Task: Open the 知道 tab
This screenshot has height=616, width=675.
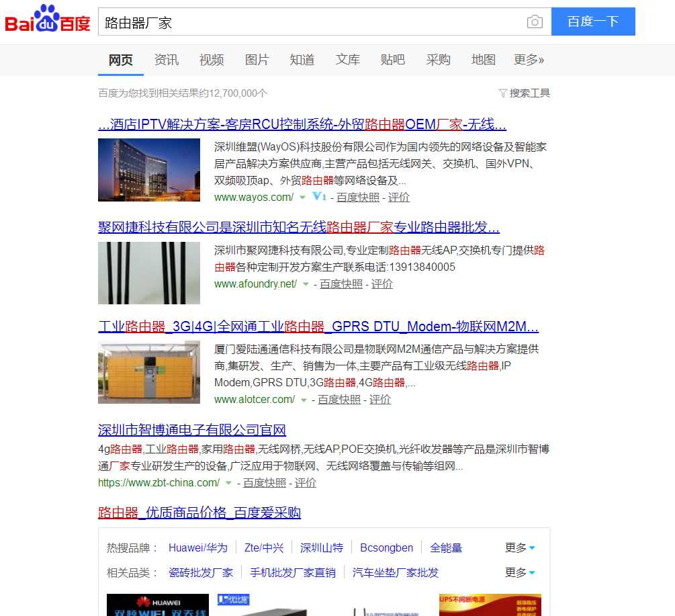Action: (x=302, y=60)
